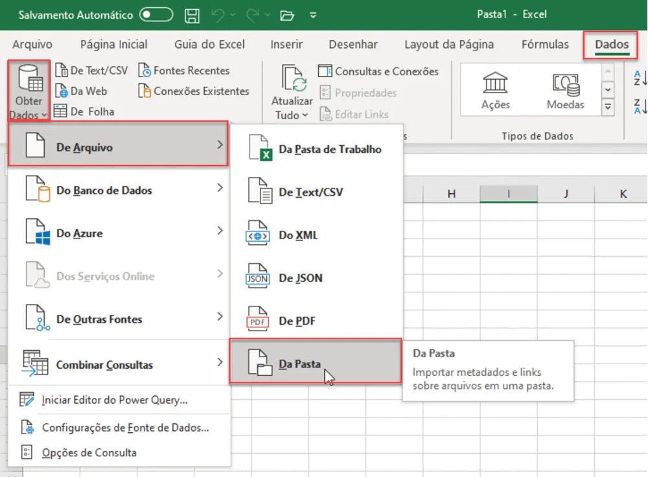Select the Ações stocks data type

coord(495,90)
